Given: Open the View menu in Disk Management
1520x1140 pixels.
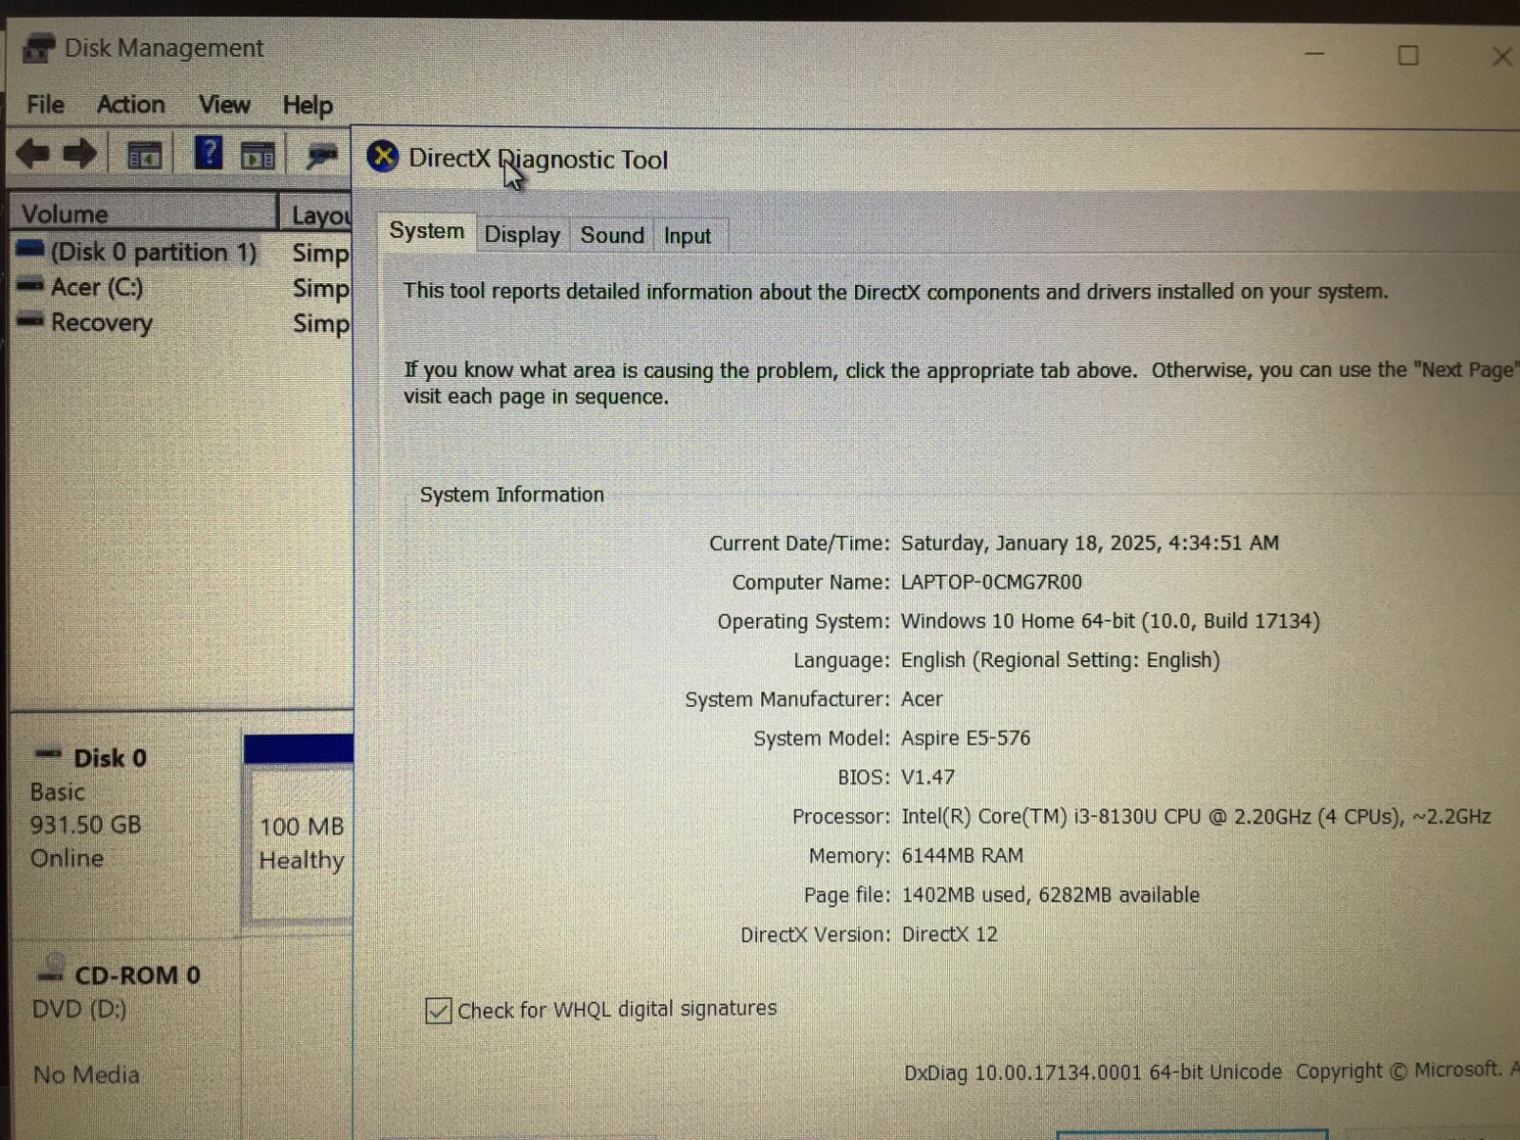Looking at the screenshot, I should click(x=224, y=104).
